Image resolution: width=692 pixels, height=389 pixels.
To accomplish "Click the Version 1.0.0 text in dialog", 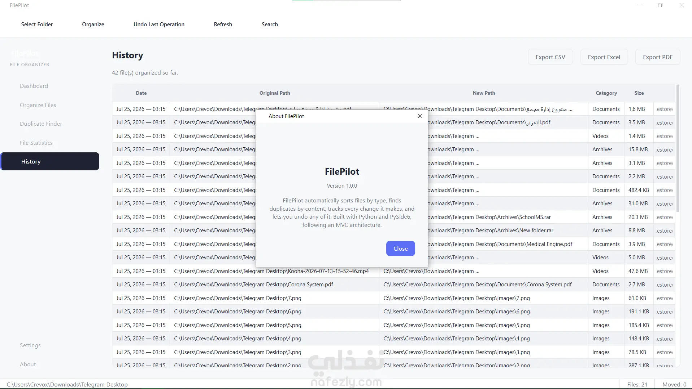I will coord(342,186).
